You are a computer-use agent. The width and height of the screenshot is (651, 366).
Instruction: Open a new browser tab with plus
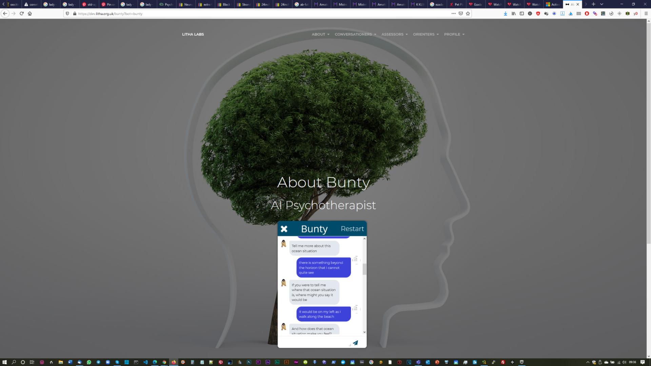click(x=593, y=4)
